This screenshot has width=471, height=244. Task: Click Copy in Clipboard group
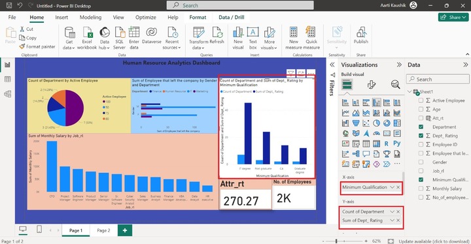coord(28,38)
